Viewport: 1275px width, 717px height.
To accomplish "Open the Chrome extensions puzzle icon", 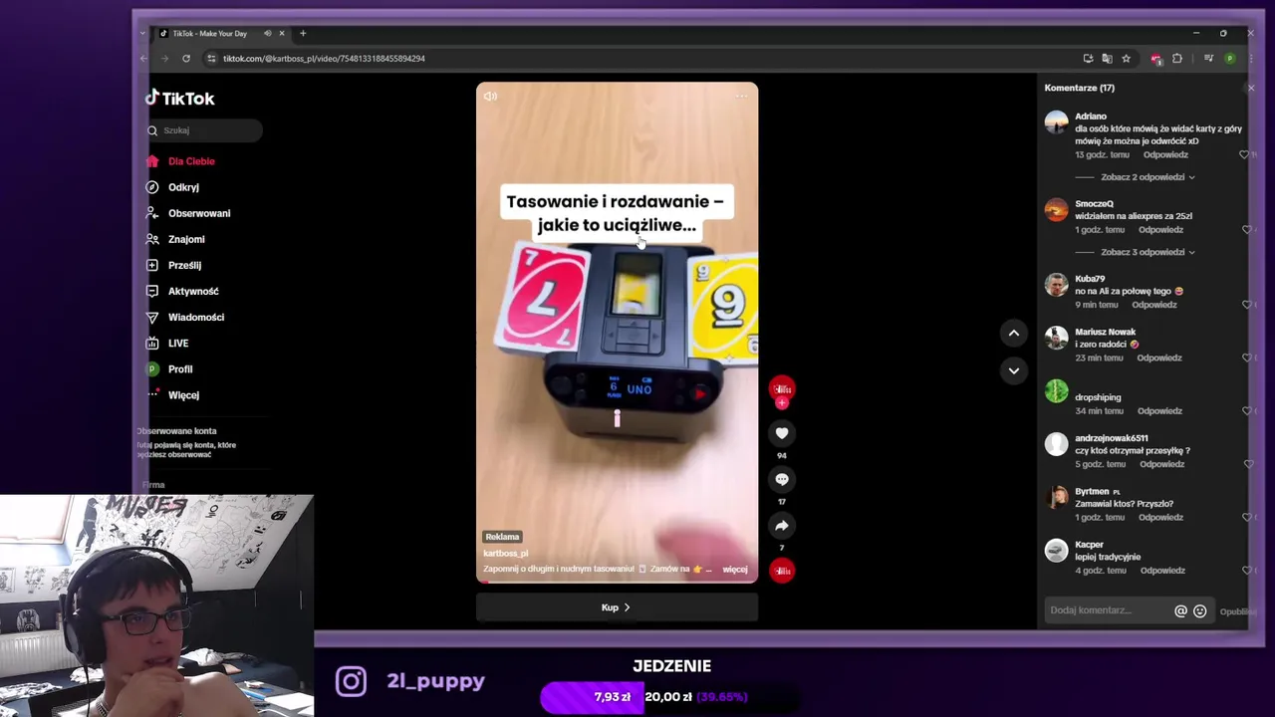I will point(1177,59).
